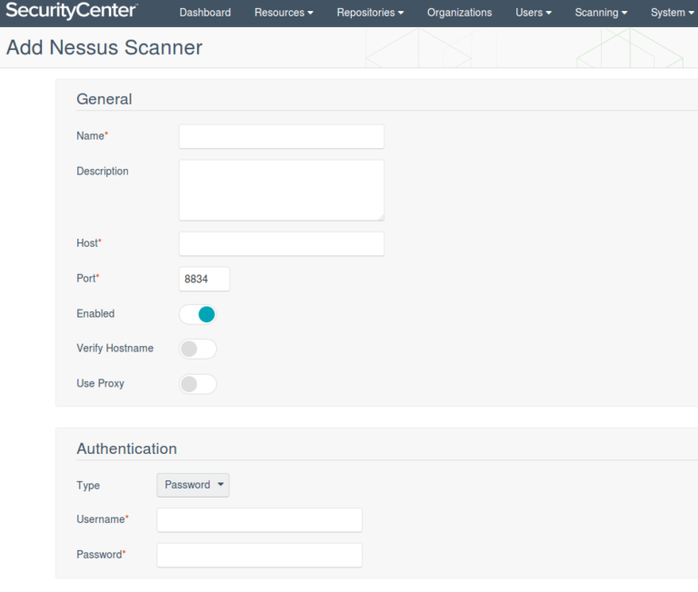Go to the Organizations page

[459, 13]
